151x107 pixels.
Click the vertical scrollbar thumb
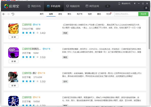pyautogui.click(x=149, y=33)
